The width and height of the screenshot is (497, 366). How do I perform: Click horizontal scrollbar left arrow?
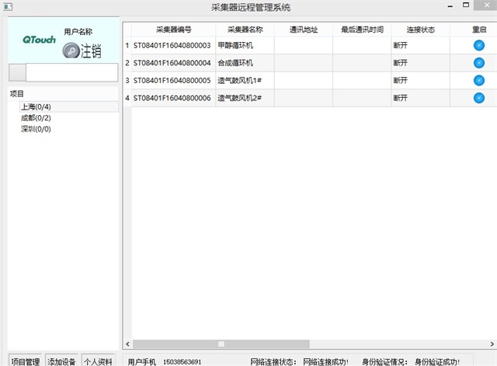(x=127, y=344)
